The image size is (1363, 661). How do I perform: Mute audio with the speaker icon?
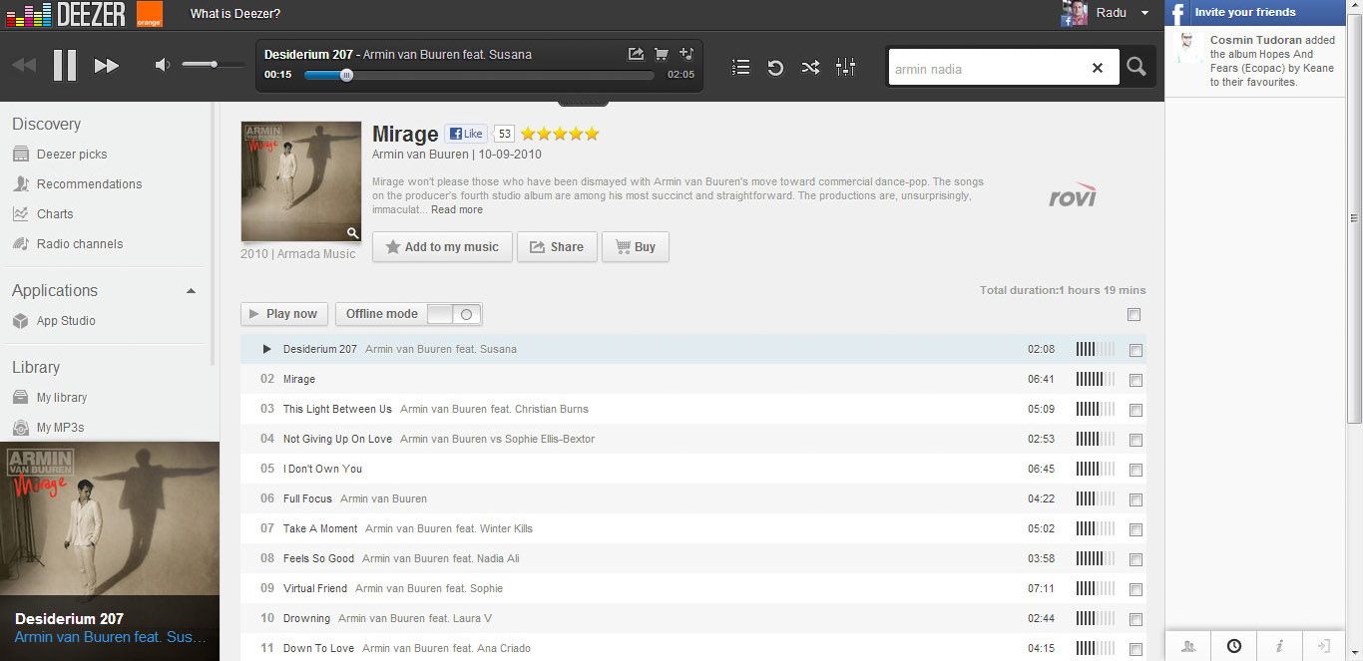(162, 65)
